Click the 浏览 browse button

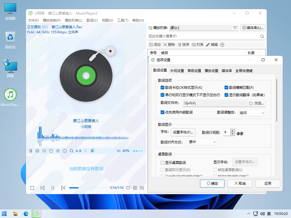coord(256,103)
